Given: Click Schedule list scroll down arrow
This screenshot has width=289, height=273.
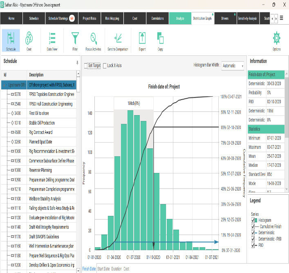Looking at the screenshot, I should [x=78, y=271].
